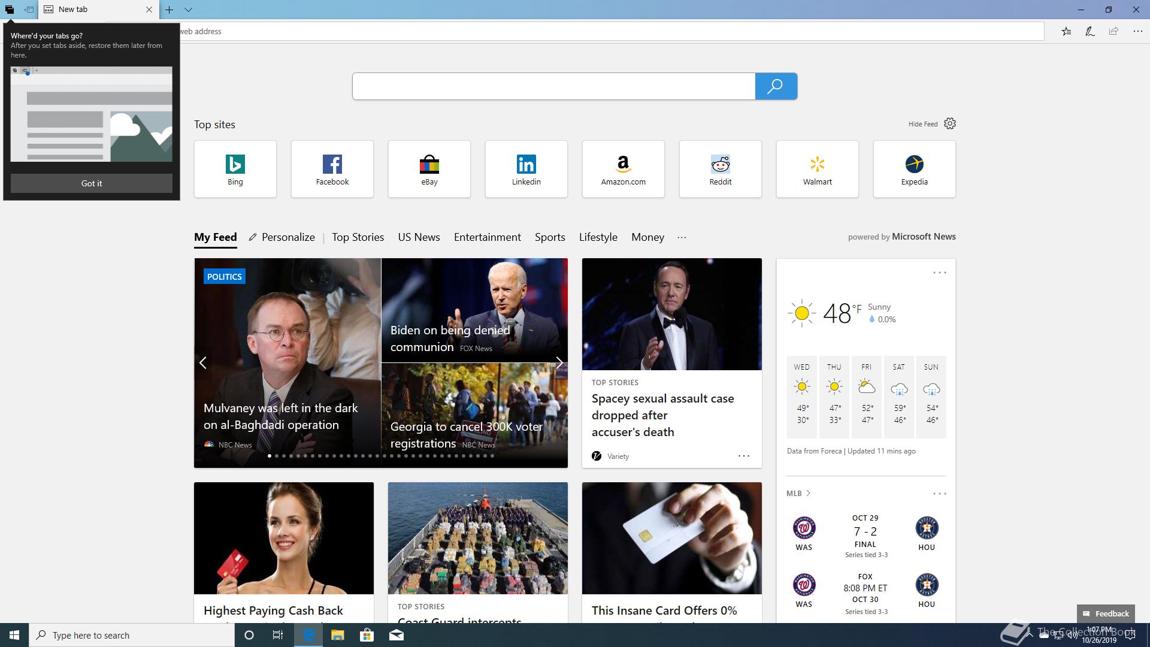This screenshot has height=647, width=1150.
Task: Open the Bing top site tile
Action: 235,169
